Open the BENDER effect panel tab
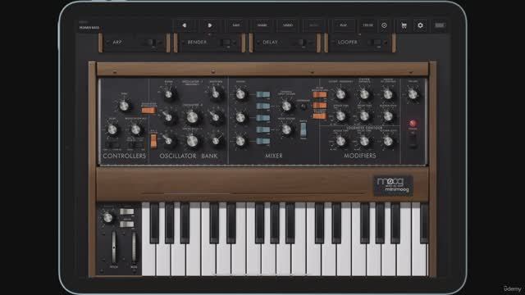525x295 pixels. (197, 43)
